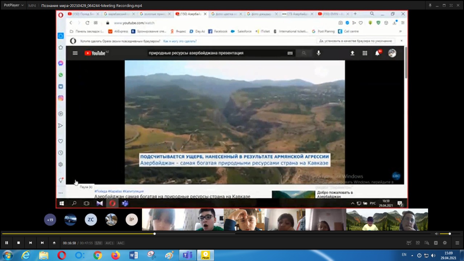Screen dimensions: 464x261
Task: Open the Action Center tray icon
Action: point(419,256)
